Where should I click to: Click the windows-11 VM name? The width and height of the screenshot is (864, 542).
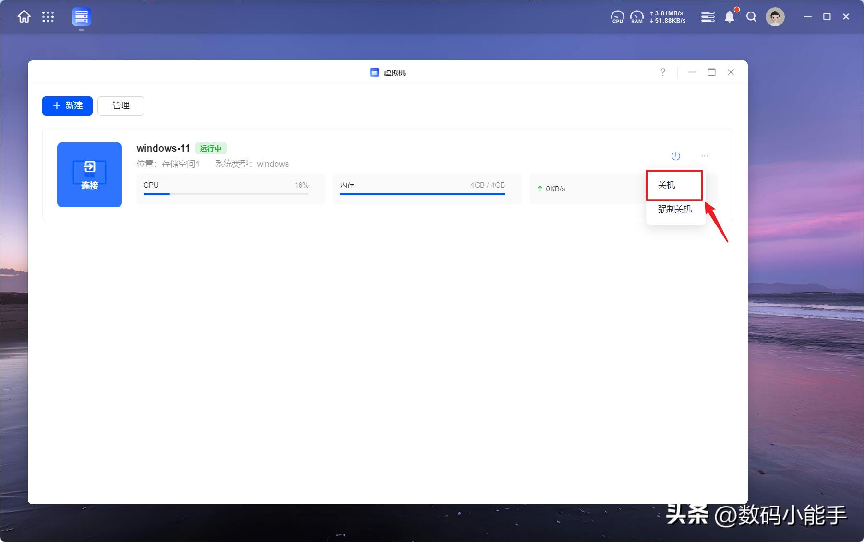click(163, 148)
